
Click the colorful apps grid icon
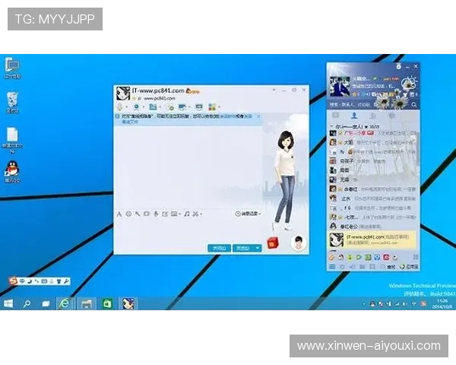coord(212,106)
